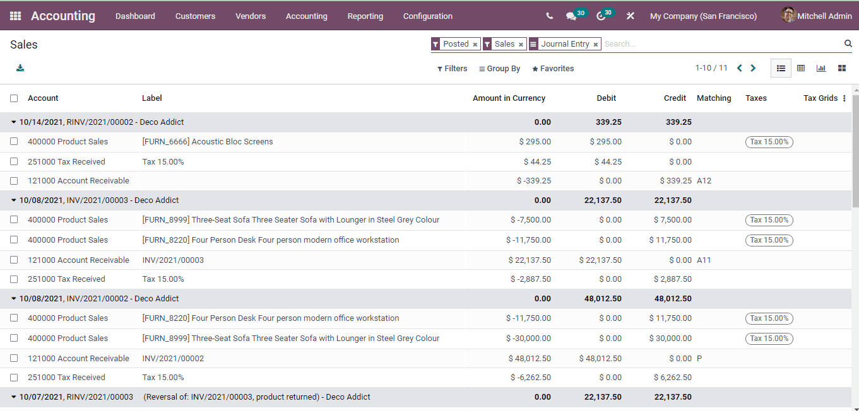Open the optional columns selector beside Tax Grids
859x411 pixels.
(x=845, y=98)
